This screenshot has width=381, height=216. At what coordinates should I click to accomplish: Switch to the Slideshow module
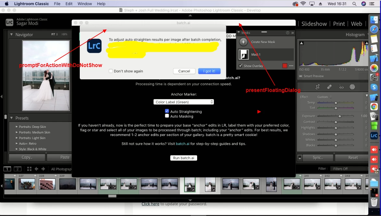314,24
